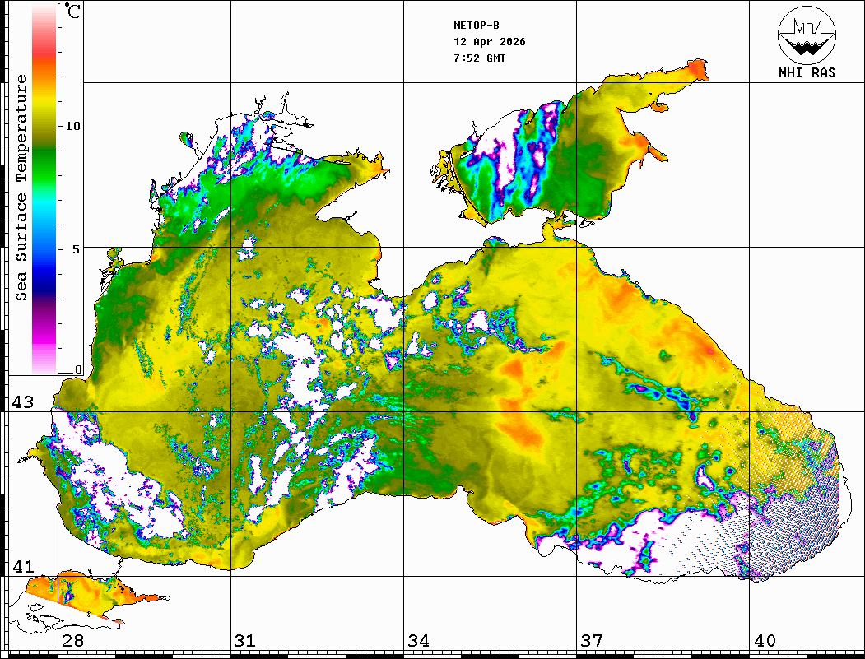
Task: Select the METOP-B satellite name text
Action: pos(477,26)
